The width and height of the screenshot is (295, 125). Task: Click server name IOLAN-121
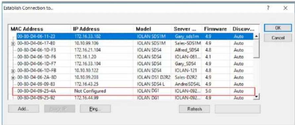(186, 70)
